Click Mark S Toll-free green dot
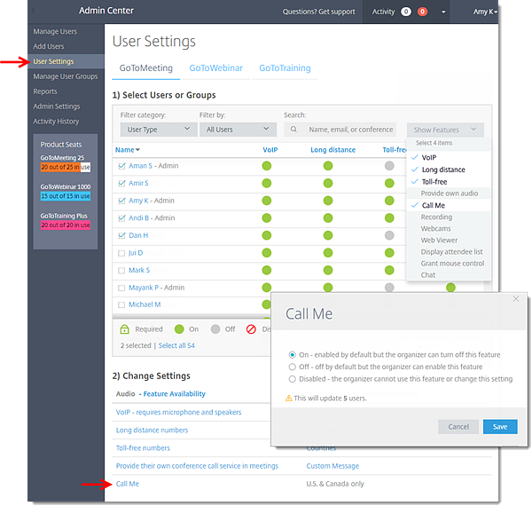The height and width of the screenshot is (506, 532). pyautogui.click(x=389, y=271)
